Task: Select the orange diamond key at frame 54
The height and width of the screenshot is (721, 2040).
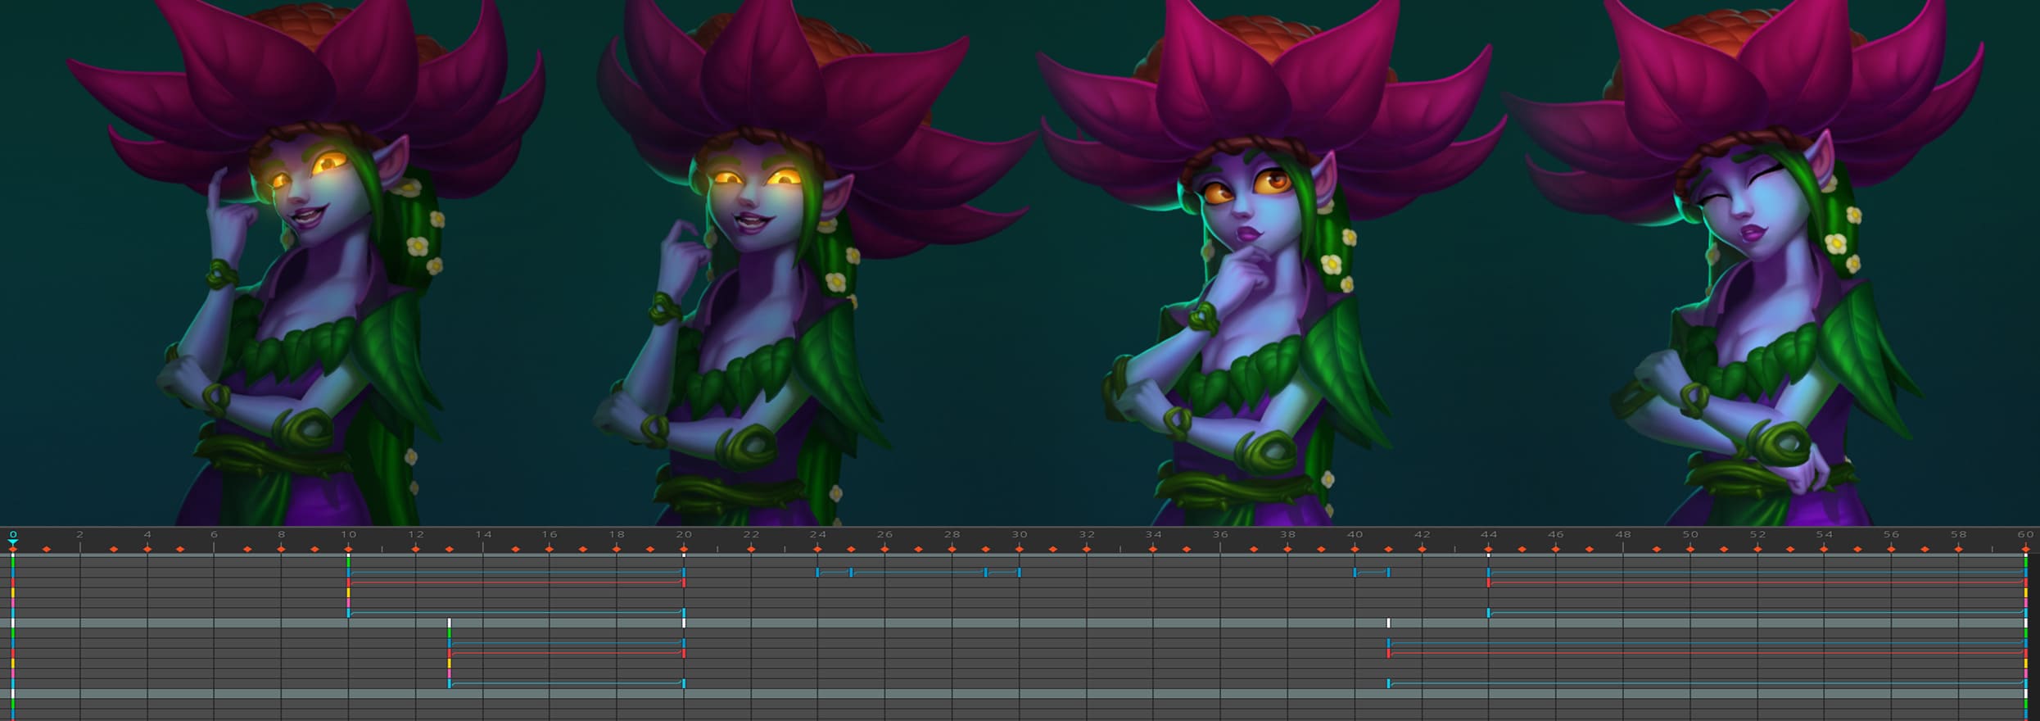Action: 1825,549
